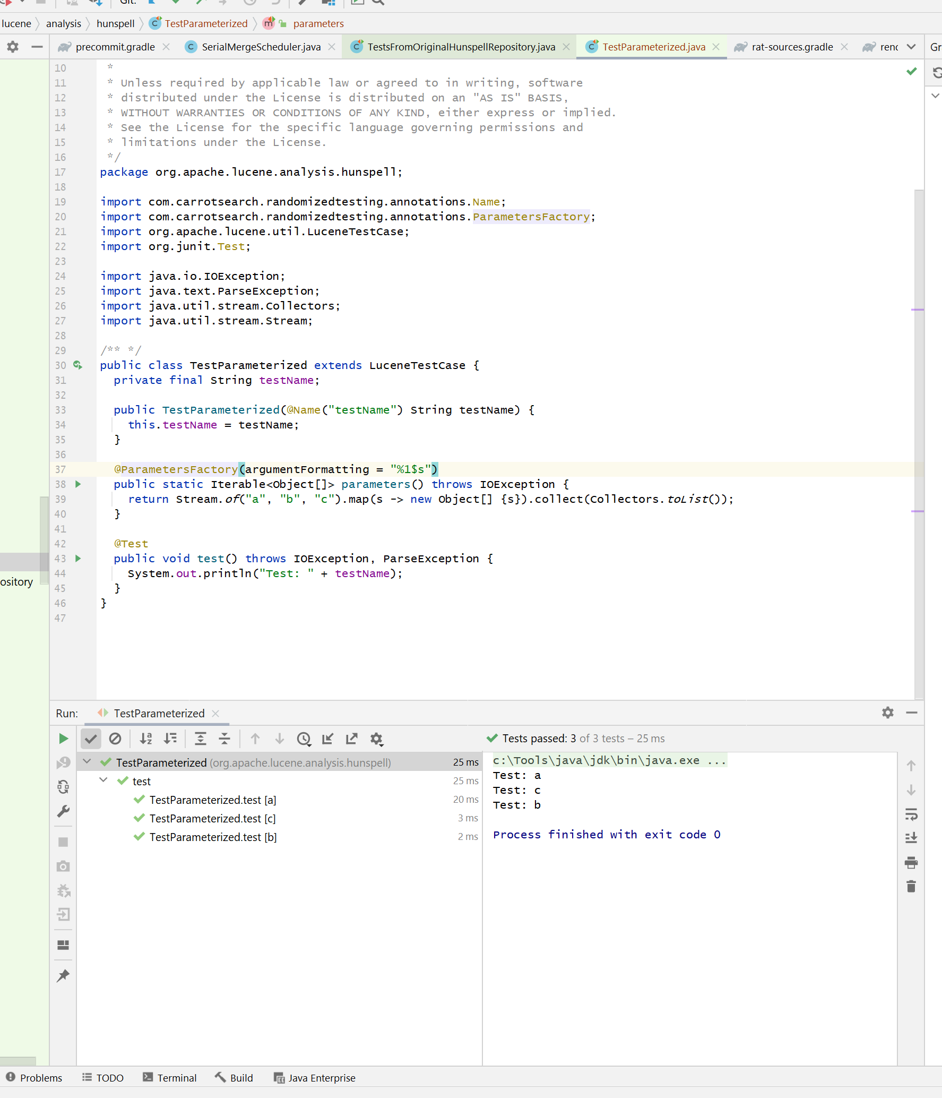Viewport: 942px width, 1098px height.
Task: Select TestParameterized.test [a] result
Action: point(213,800)
